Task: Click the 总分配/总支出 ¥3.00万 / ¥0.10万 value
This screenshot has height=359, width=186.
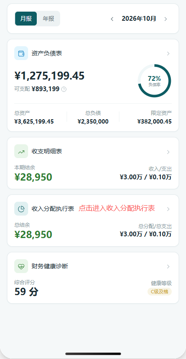Action: tap(146, 234)
